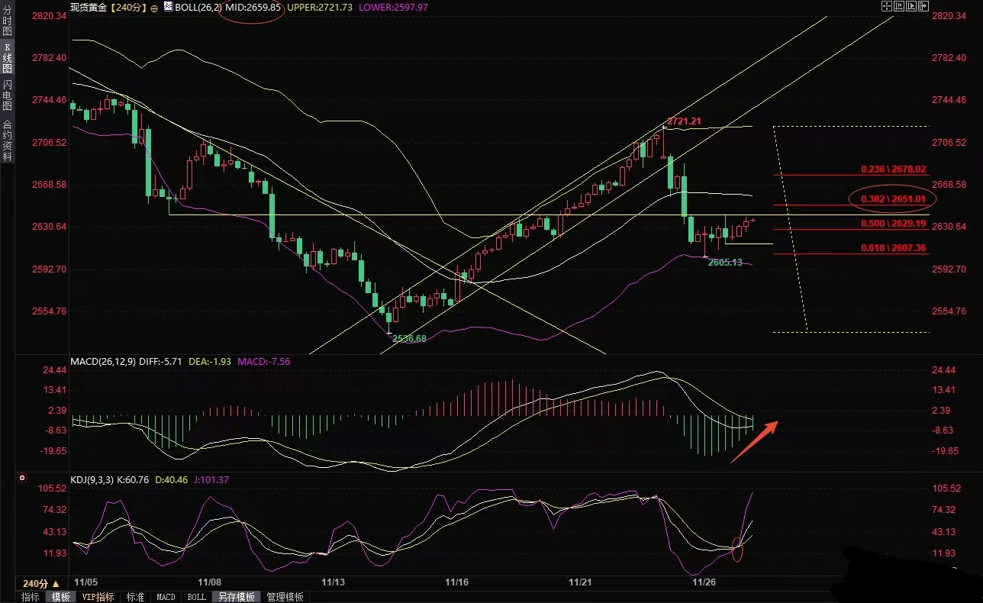
Task: Click the 11/05 date on time axis
Action: (88, 582)
